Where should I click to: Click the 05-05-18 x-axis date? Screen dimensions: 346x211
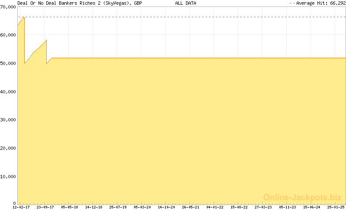tap(70, 207)
